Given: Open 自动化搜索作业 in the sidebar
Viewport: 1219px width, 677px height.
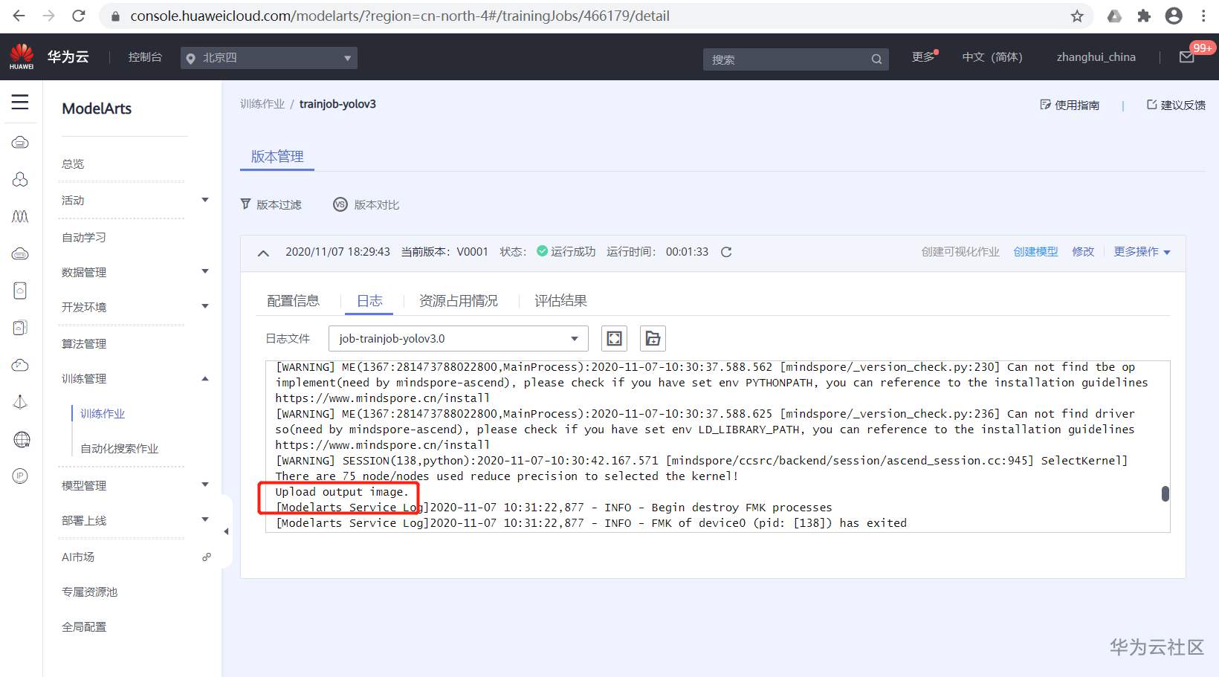Looking at the screenshot, I should click(120, 448).
